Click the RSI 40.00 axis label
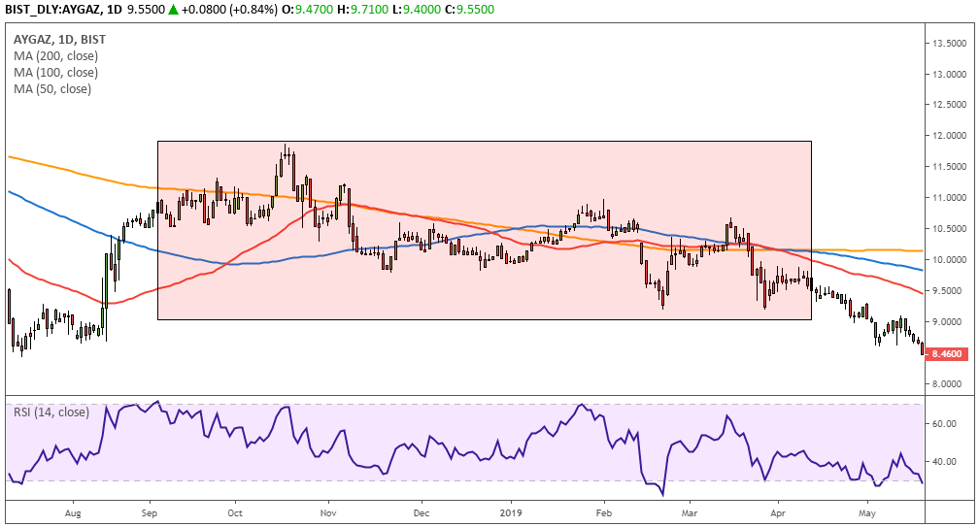This screenshot has height=527, width=979. pyautogui.click(x=944, y=462)
